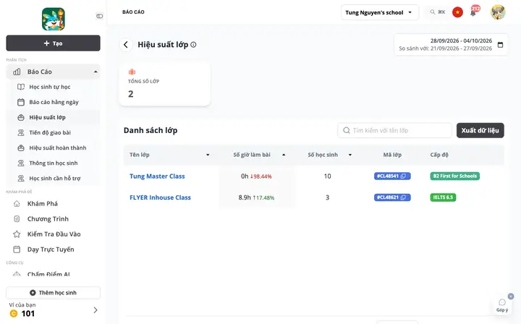This screenshot has height=324, width=521.
Task: Focus the Tìm kiếm với tên lớp search field
Action: (x=394, y=130)
